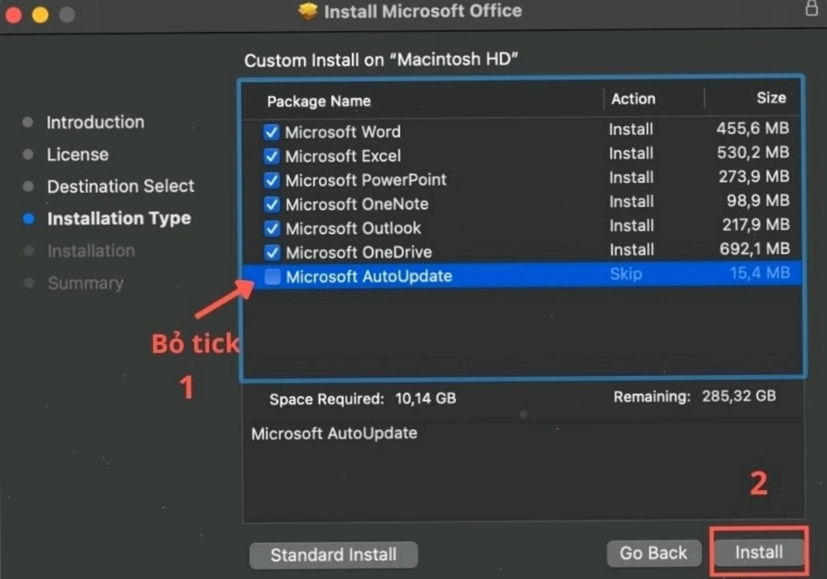827x579 pixels.
Task: Select the Installation step in sidebar
Action: [91, 251]
